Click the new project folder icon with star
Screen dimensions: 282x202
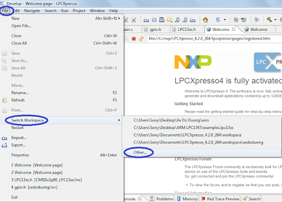[x=154, y=20]
